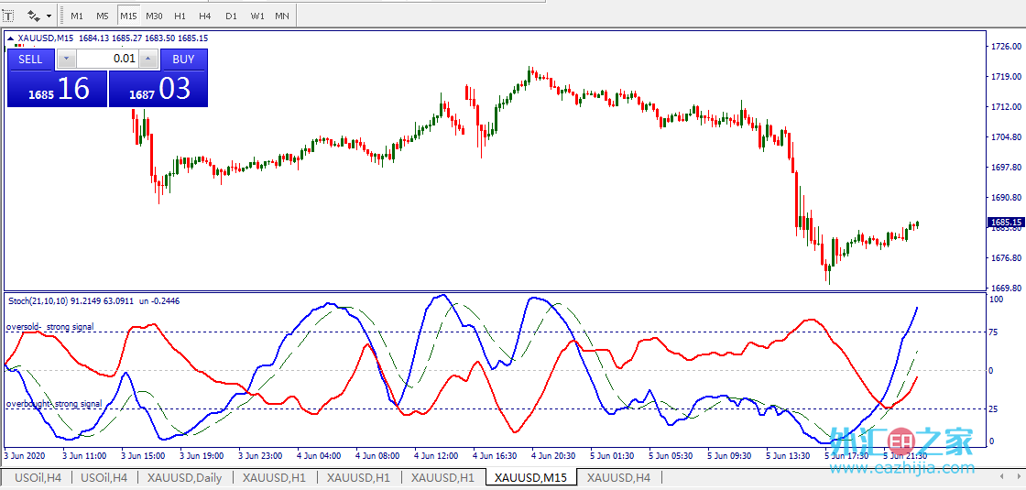This screenshot has height=490, width=1026.
Task: Click the 0.01 volume input field
Action: (x=108, y=60)
